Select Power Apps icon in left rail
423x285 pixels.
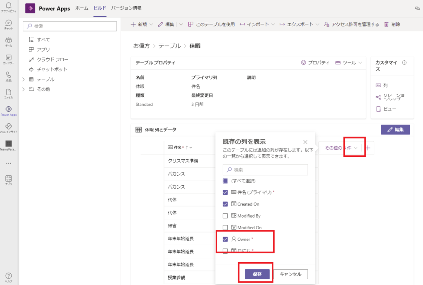click(x=9, y=111)
